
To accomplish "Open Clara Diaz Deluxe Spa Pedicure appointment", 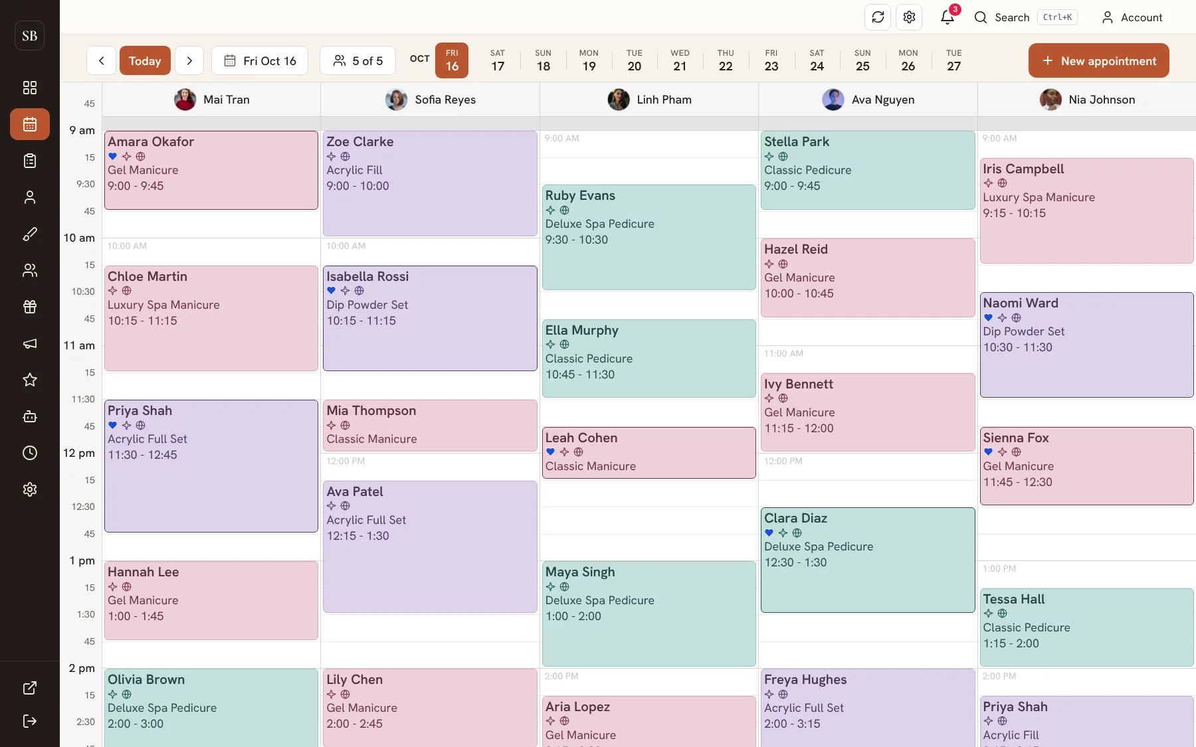I will [x=868, y=560].
